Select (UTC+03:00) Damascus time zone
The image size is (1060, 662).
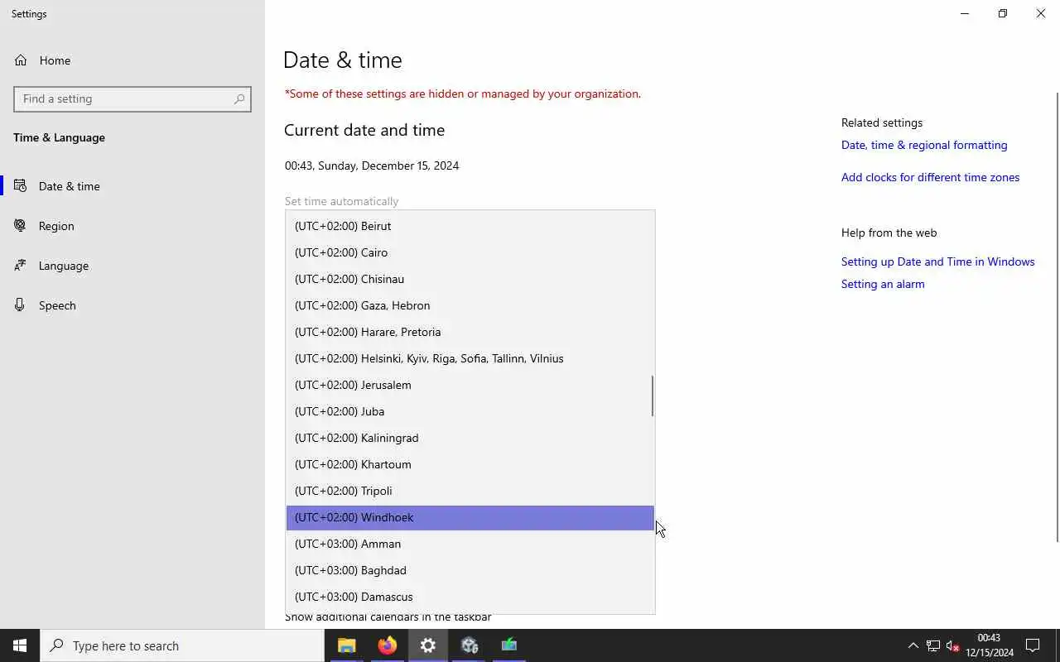point(470,597)
